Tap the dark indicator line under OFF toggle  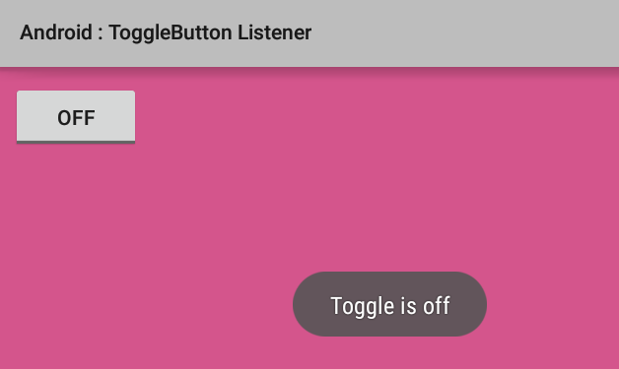[76, 142]
